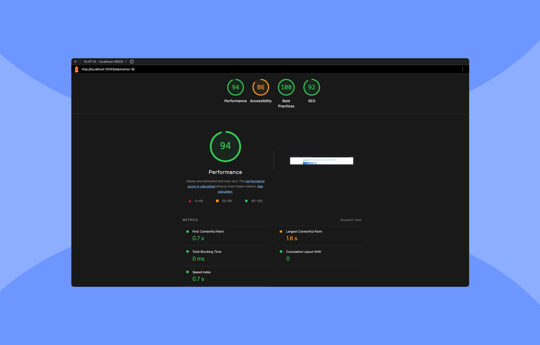This screenshot has height=345, width=540.
Task: Select the 14:07:14 localhost:10003 report tab
Action: 103,61
